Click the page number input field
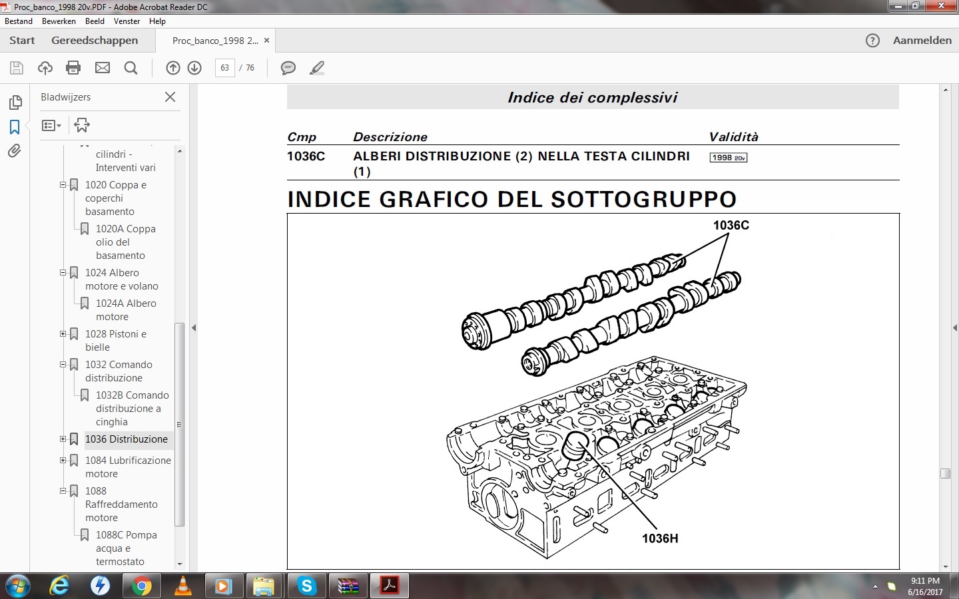 (x=225, y=68)
